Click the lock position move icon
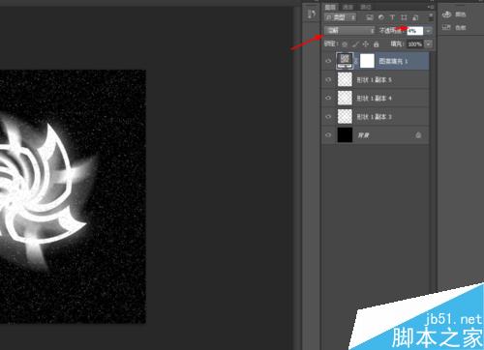The width and height of the screenshot is (484, 350). (x=366, y=44)
